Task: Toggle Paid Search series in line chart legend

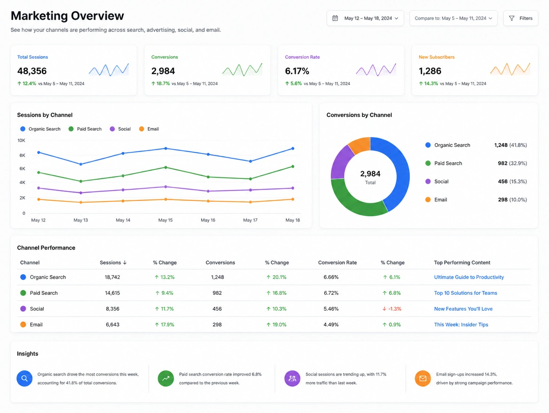Action: pos(85,129)
